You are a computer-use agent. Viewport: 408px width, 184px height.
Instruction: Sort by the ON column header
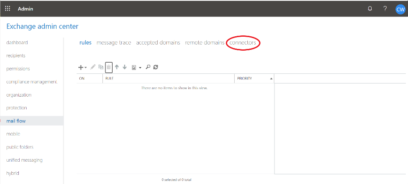point(89,78)
